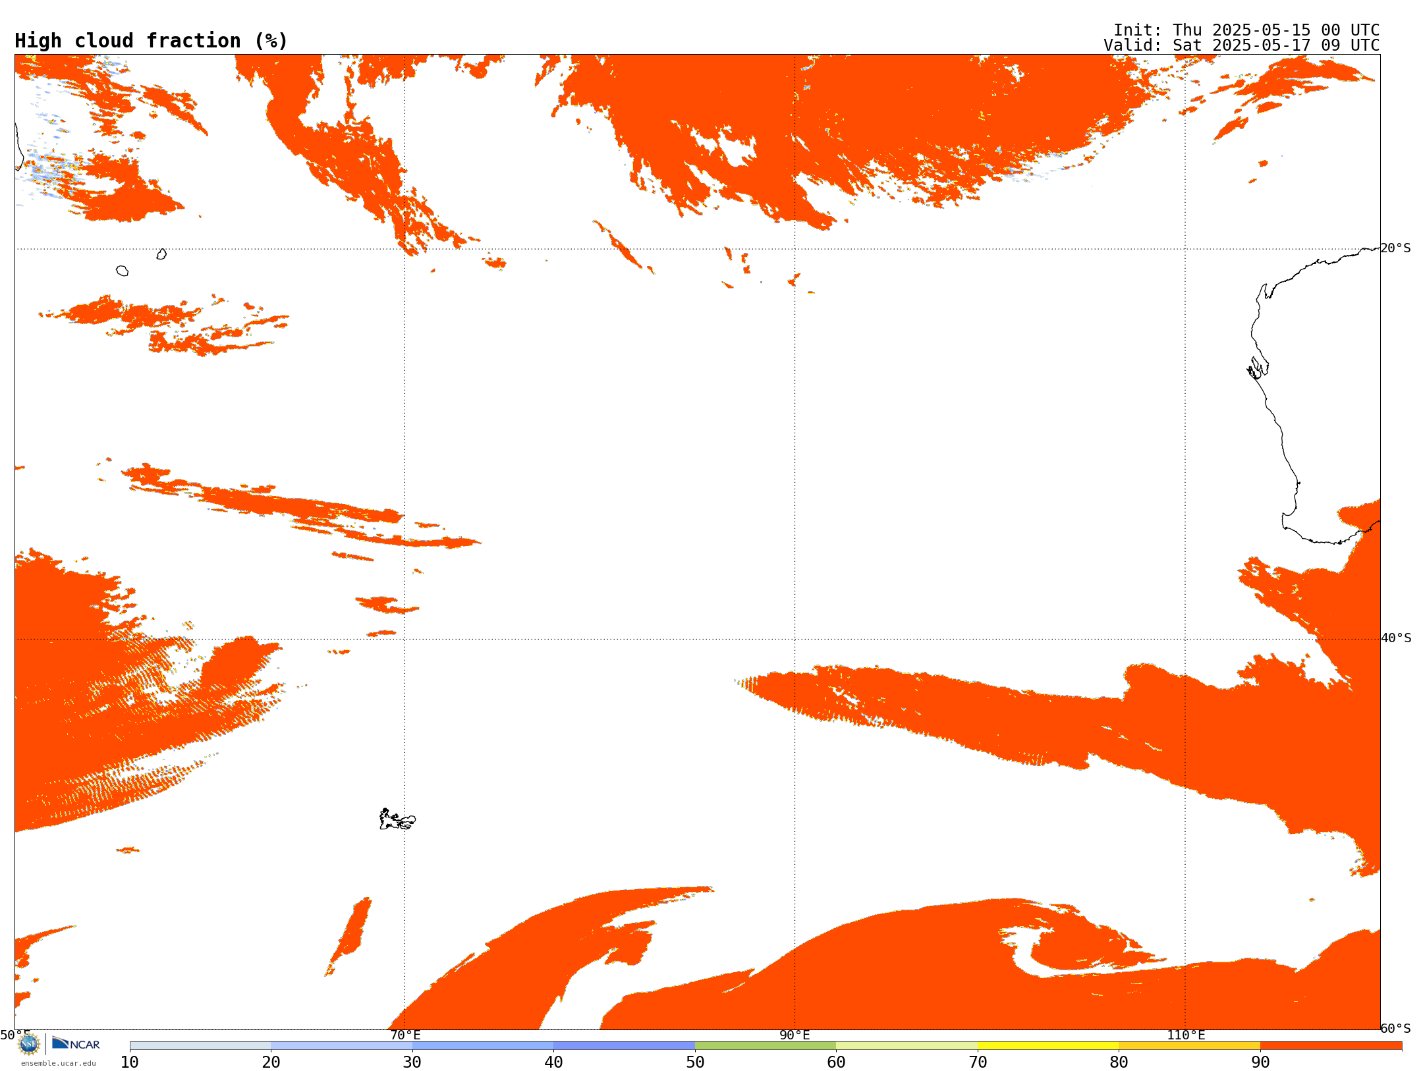
Task: Click the colorbar tick label 90
Action: pyautogui.click(x=1260, y=1062)
